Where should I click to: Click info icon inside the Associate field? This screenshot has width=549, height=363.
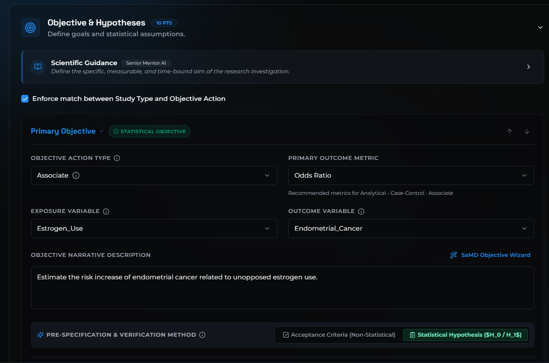[76, 175]
